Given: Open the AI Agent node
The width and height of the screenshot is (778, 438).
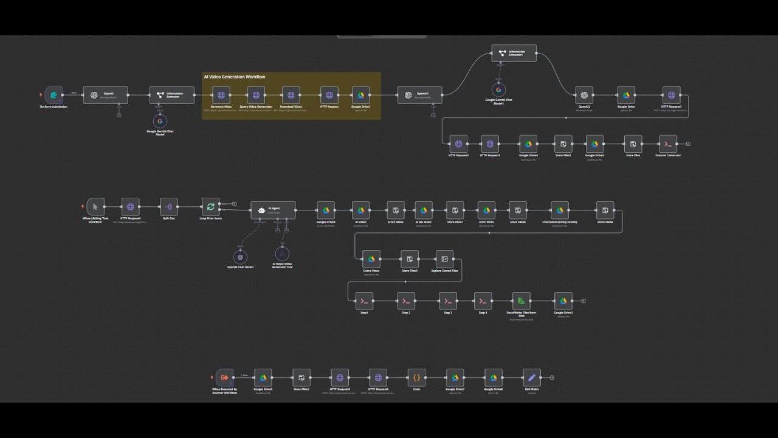Looking at the screenshot, I should click(x=274, y=210).
